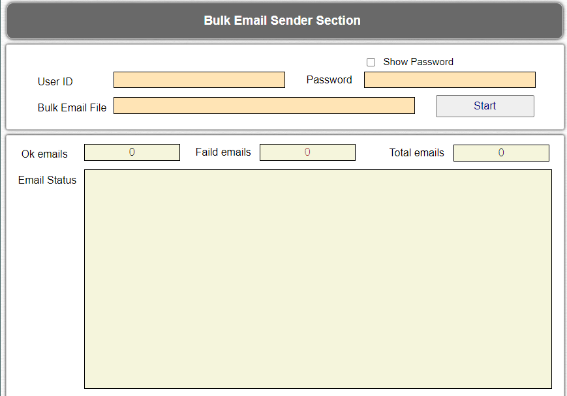Click the Show Password label text
The image size is (567, 396).
click(418, 62)
